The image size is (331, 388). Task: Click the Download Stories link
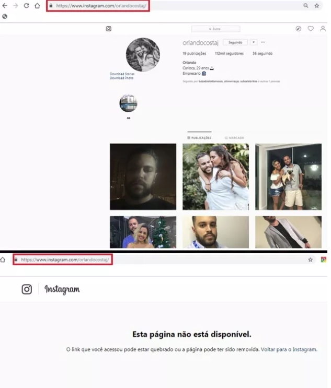point(122,74)
